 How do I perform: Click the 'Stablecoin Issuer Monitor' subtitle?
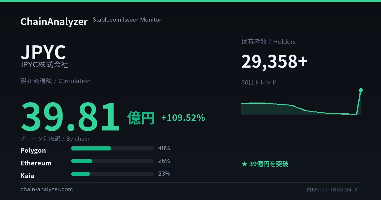(127, 20)
